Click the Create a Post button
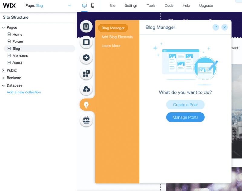The width and height of the screenshot is (242, 191). coord(185,105)
